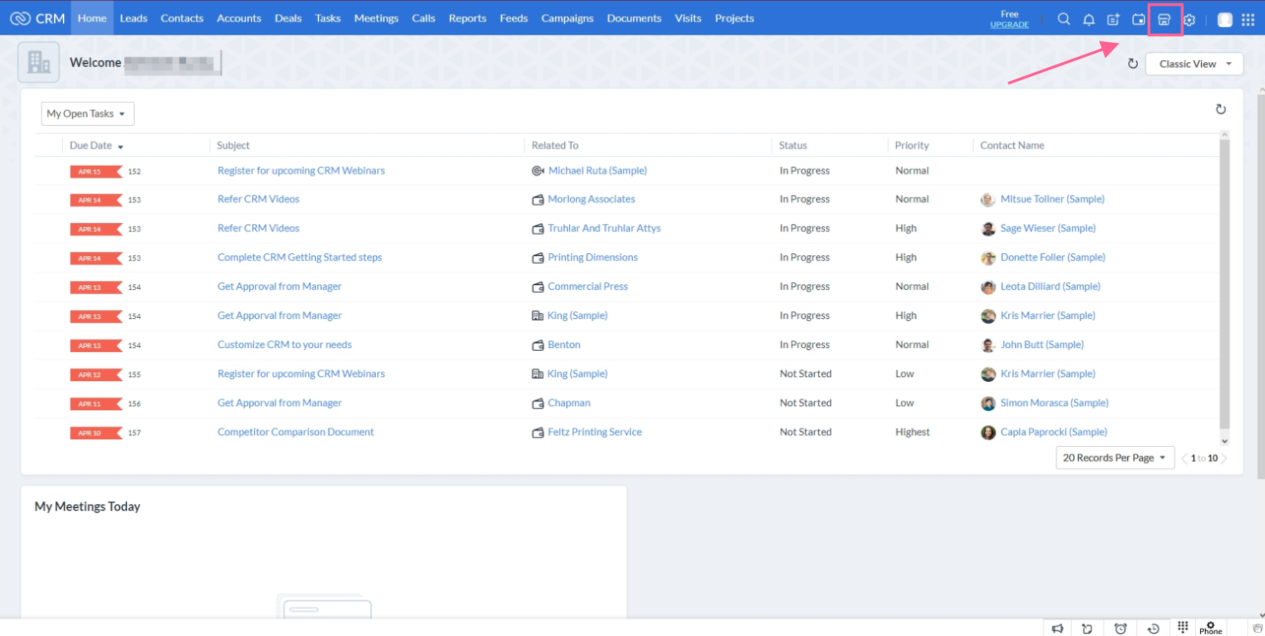Click the Highest priority cell
Image resolution: width=1265 pixels, height=636 pixels.
pos(913,432)
